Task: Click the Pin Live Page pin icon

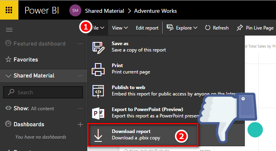Action: click(240, 28)
